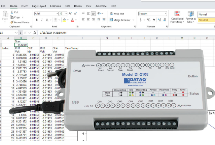215x145 pixels.
Task: Select cell containing 9:36:50
Action: 21,45
